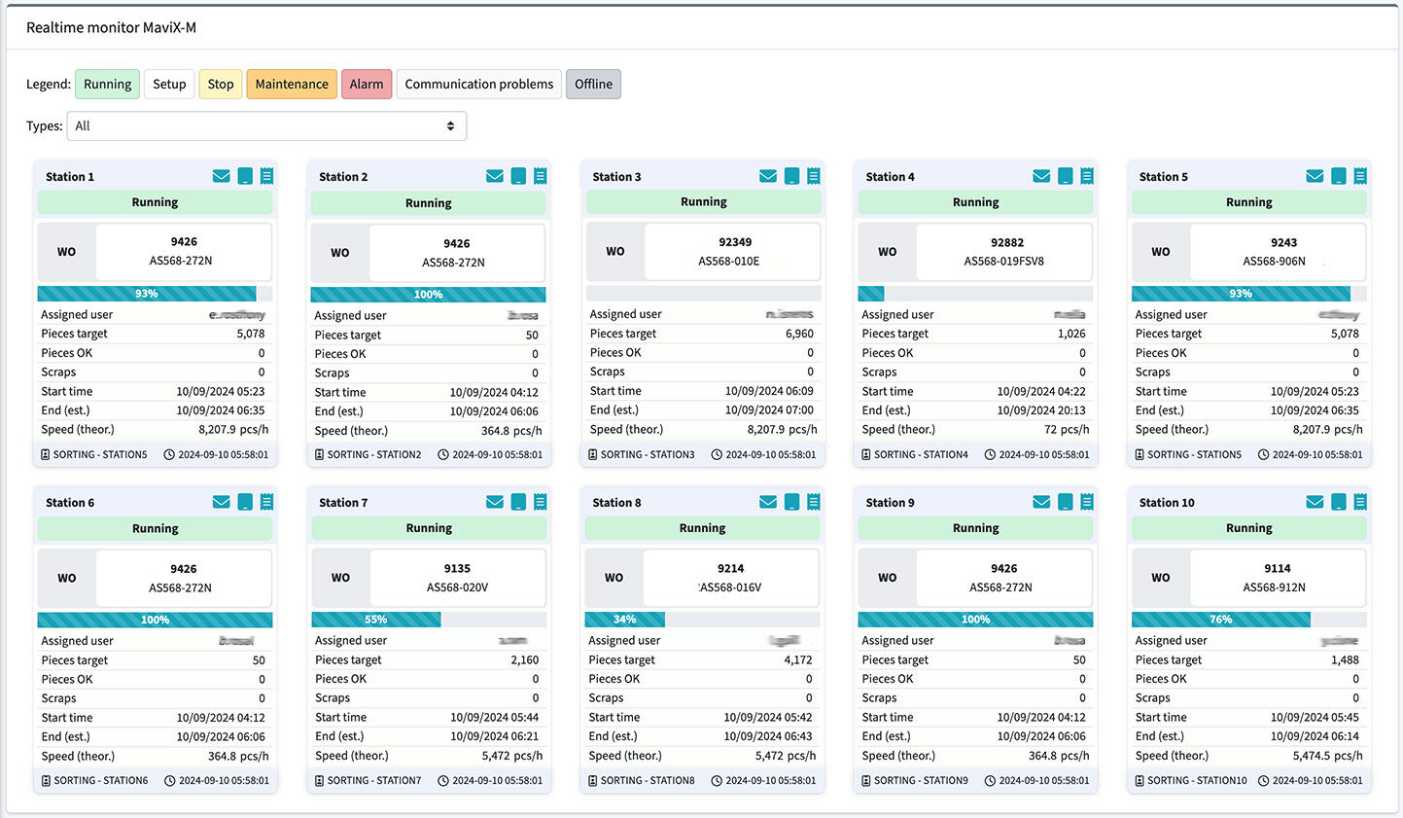The height and width of the screenshot is (818, 1403).
Task: Click the envelope icon on Station 8
Action: coord(768,502)
